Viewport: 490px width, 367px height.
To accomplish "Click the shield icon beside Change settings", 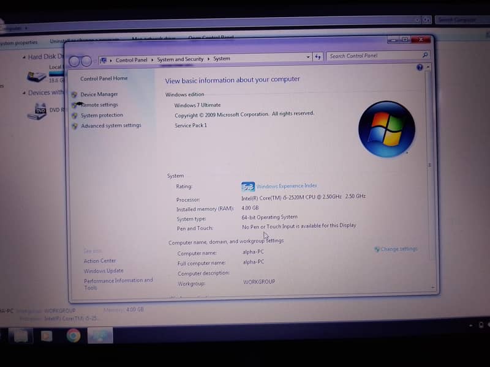I will click(377, 249).
